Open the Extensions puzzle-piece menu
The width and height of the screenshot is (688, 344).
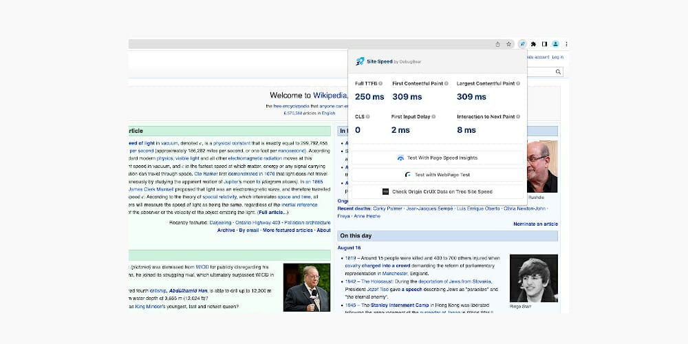click(x=533, y=44)
